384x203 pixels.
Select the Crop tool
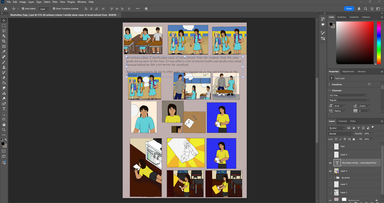pos(4,41)
